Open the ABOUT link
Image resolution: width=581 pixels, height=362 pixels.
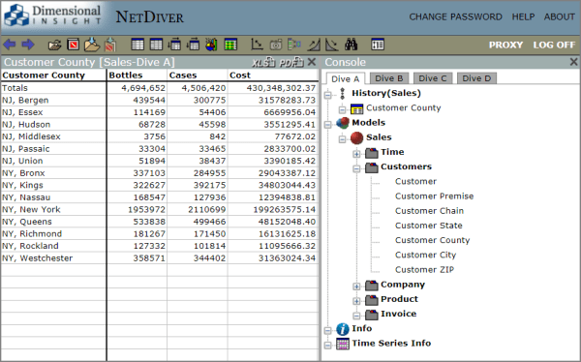pyautogui.click(x=559, y=16)
